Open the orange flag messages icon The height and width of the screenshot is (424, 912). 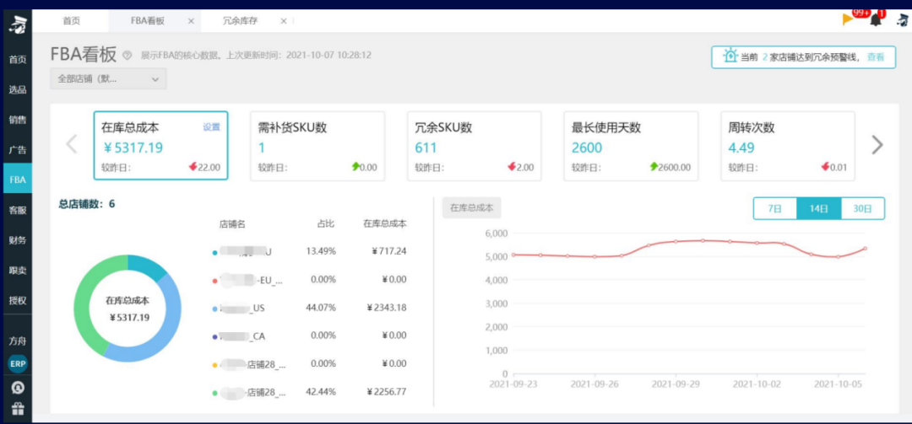tap(850, 19)
